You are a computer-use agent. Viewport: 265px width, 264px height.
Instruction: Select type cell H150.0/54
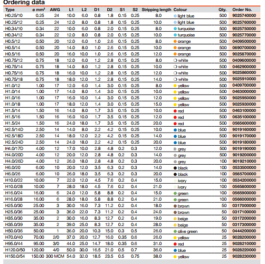coord(15,256)
